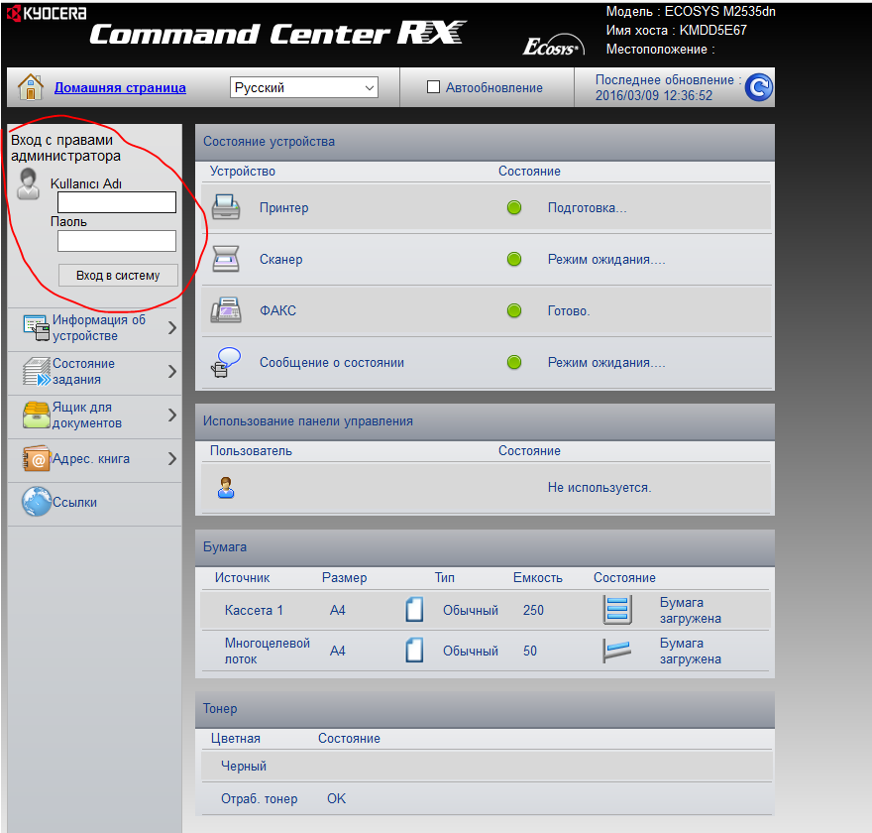Click the Сканер device label

click(280, 259)
